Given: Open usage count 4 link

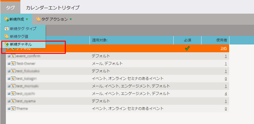Looking at the screenshot, I should pyautogui.click(x=226, y=94).
